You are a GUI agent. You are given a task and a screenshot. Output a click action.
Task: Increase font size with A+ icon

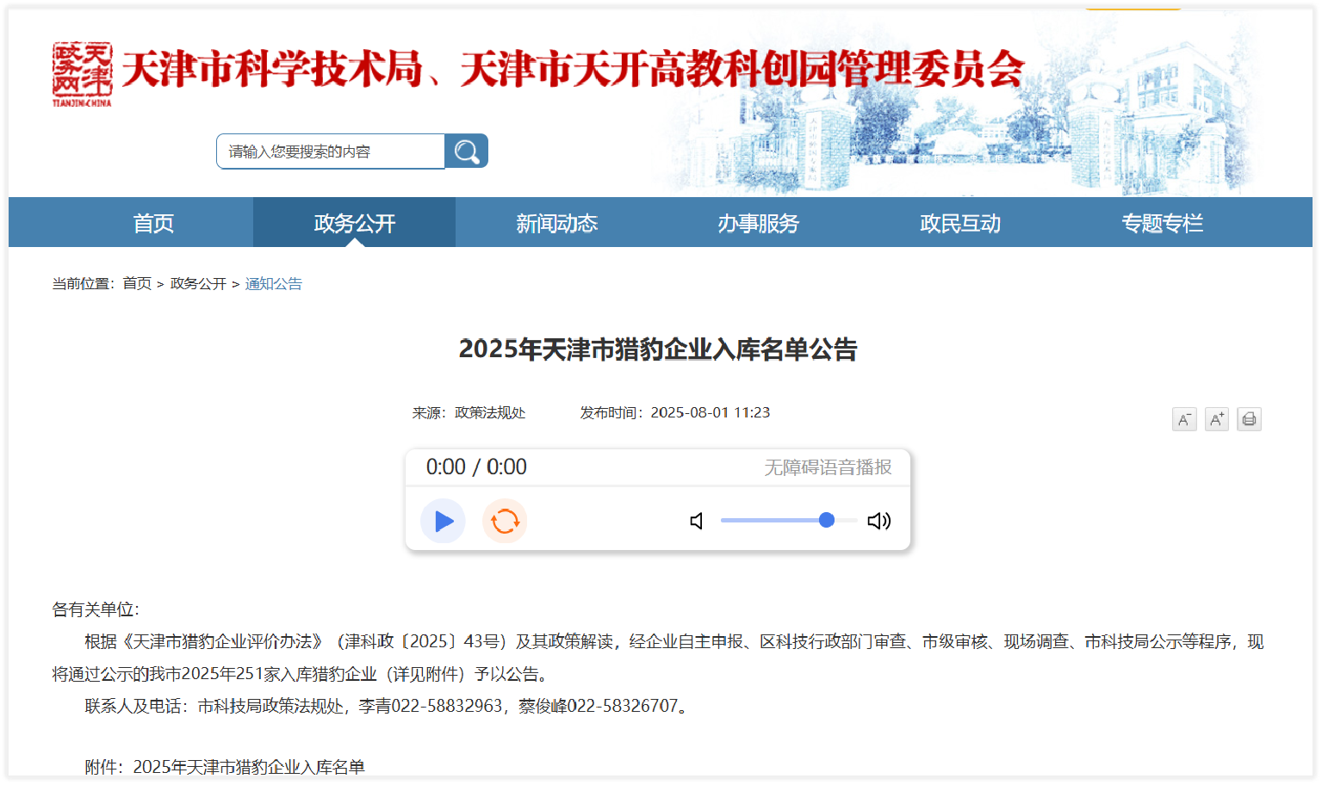[1216, 419]
